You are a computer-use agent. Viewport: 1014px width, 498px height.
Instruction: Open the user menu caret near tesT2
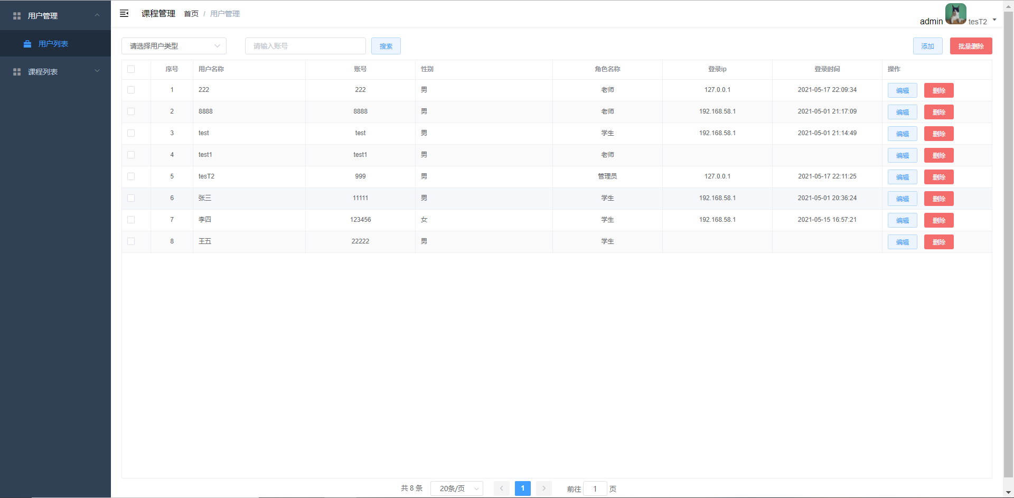pos(994,20)
